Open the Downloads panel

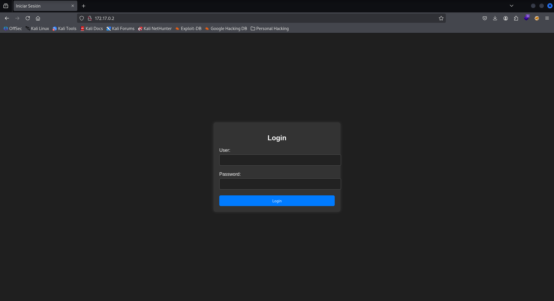pyautogui.click(x=495, y=18)
